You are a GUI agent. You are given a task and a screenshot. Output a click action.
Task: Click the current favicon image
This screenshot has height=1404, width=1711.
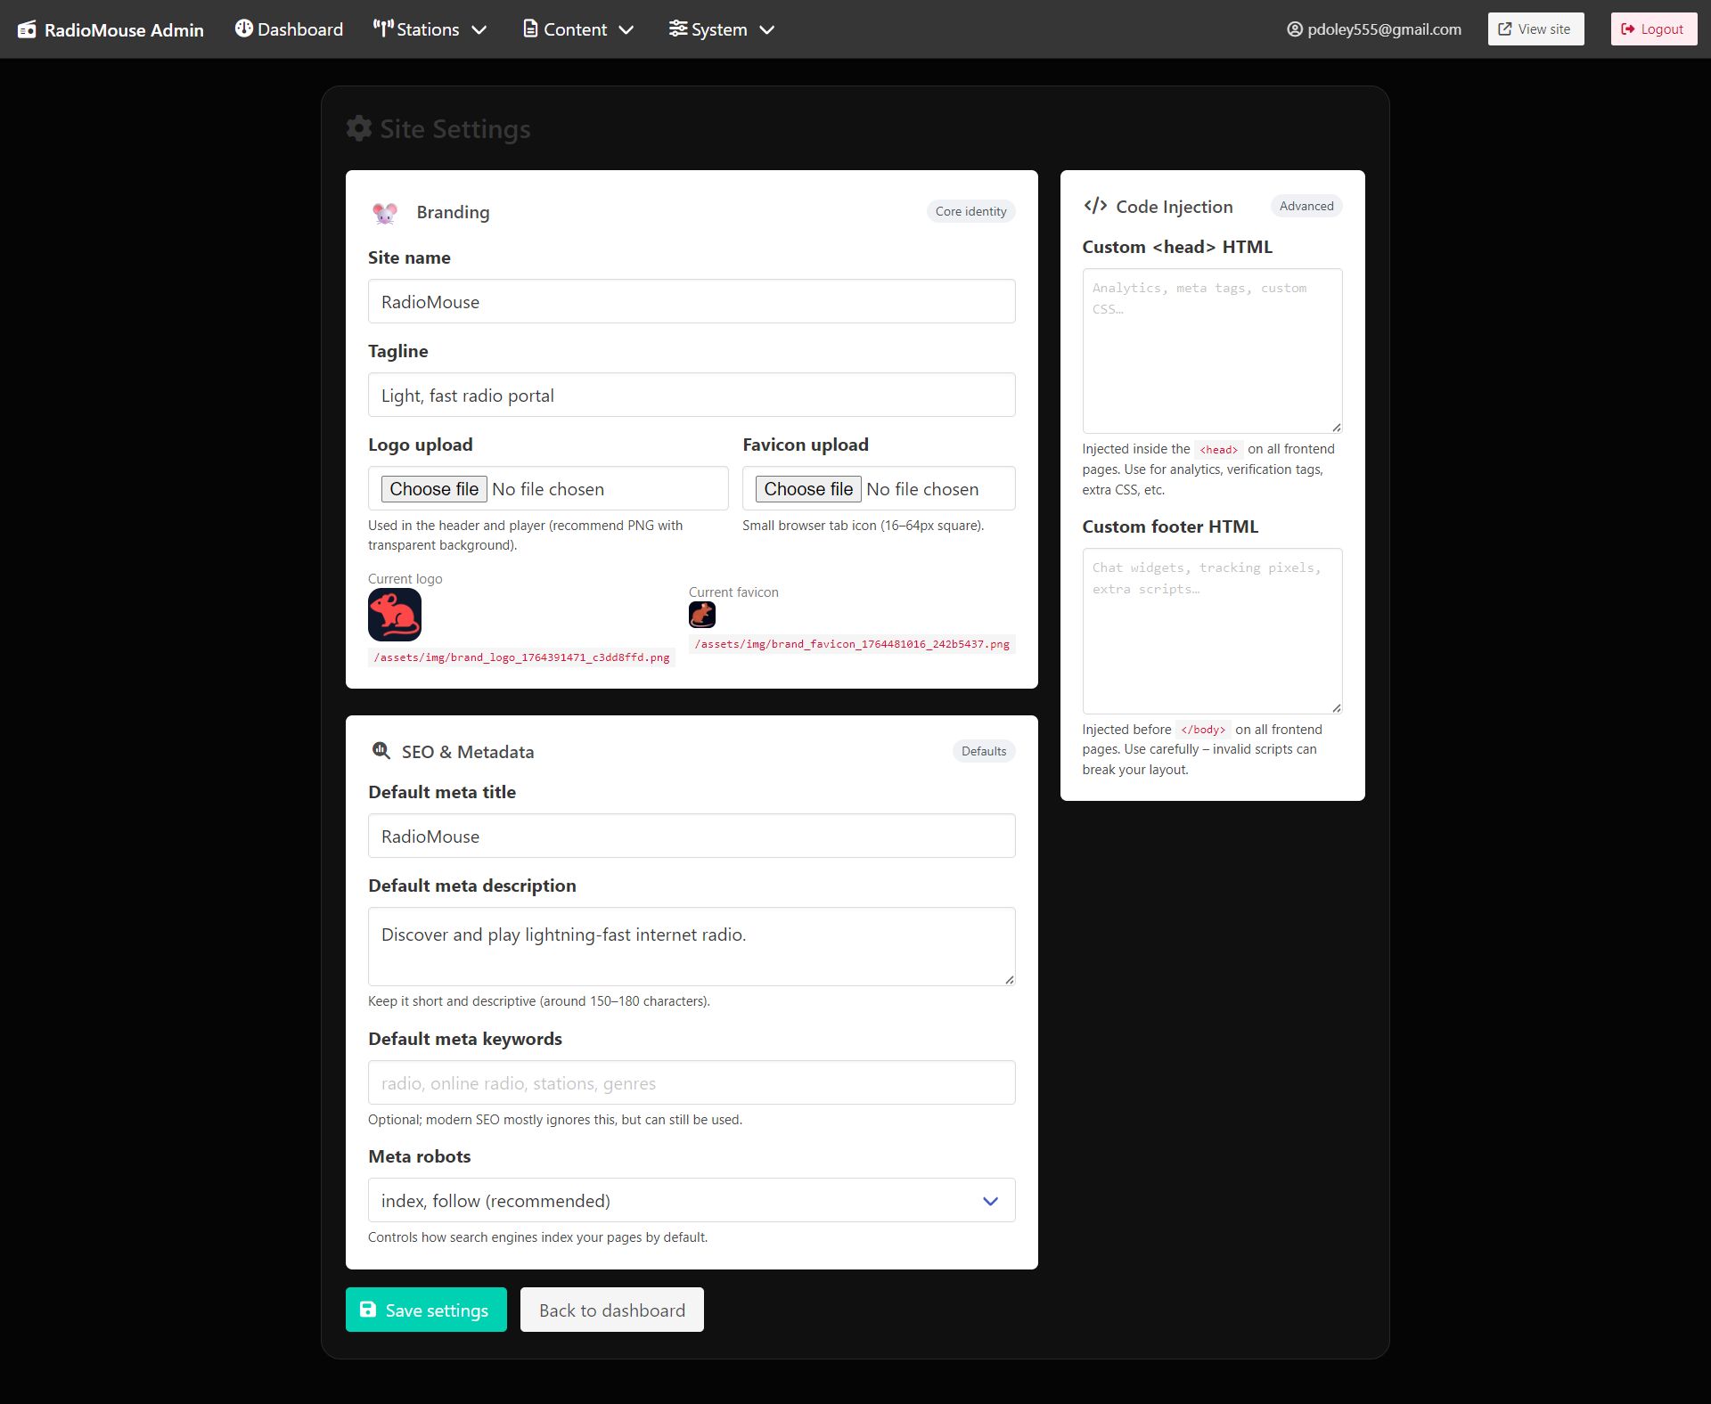click(x=702, y=615)
